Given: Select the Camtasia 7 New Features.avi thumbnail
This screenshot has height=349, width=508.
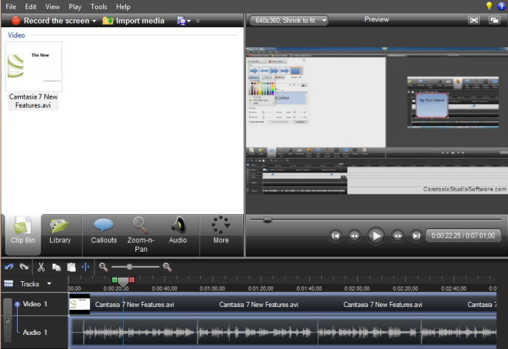Looking at the screenshot, I should [x=33, y=67].
